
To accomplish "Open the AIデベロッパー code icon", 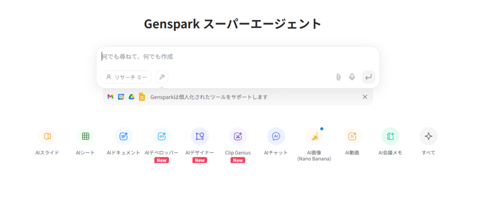I will (x=162, y=136).
